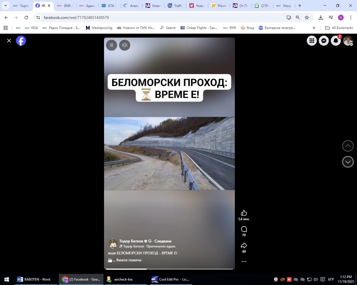Like the reel with thumbs up
This screenshot has width=357, height=285.
tap(244, 213)
